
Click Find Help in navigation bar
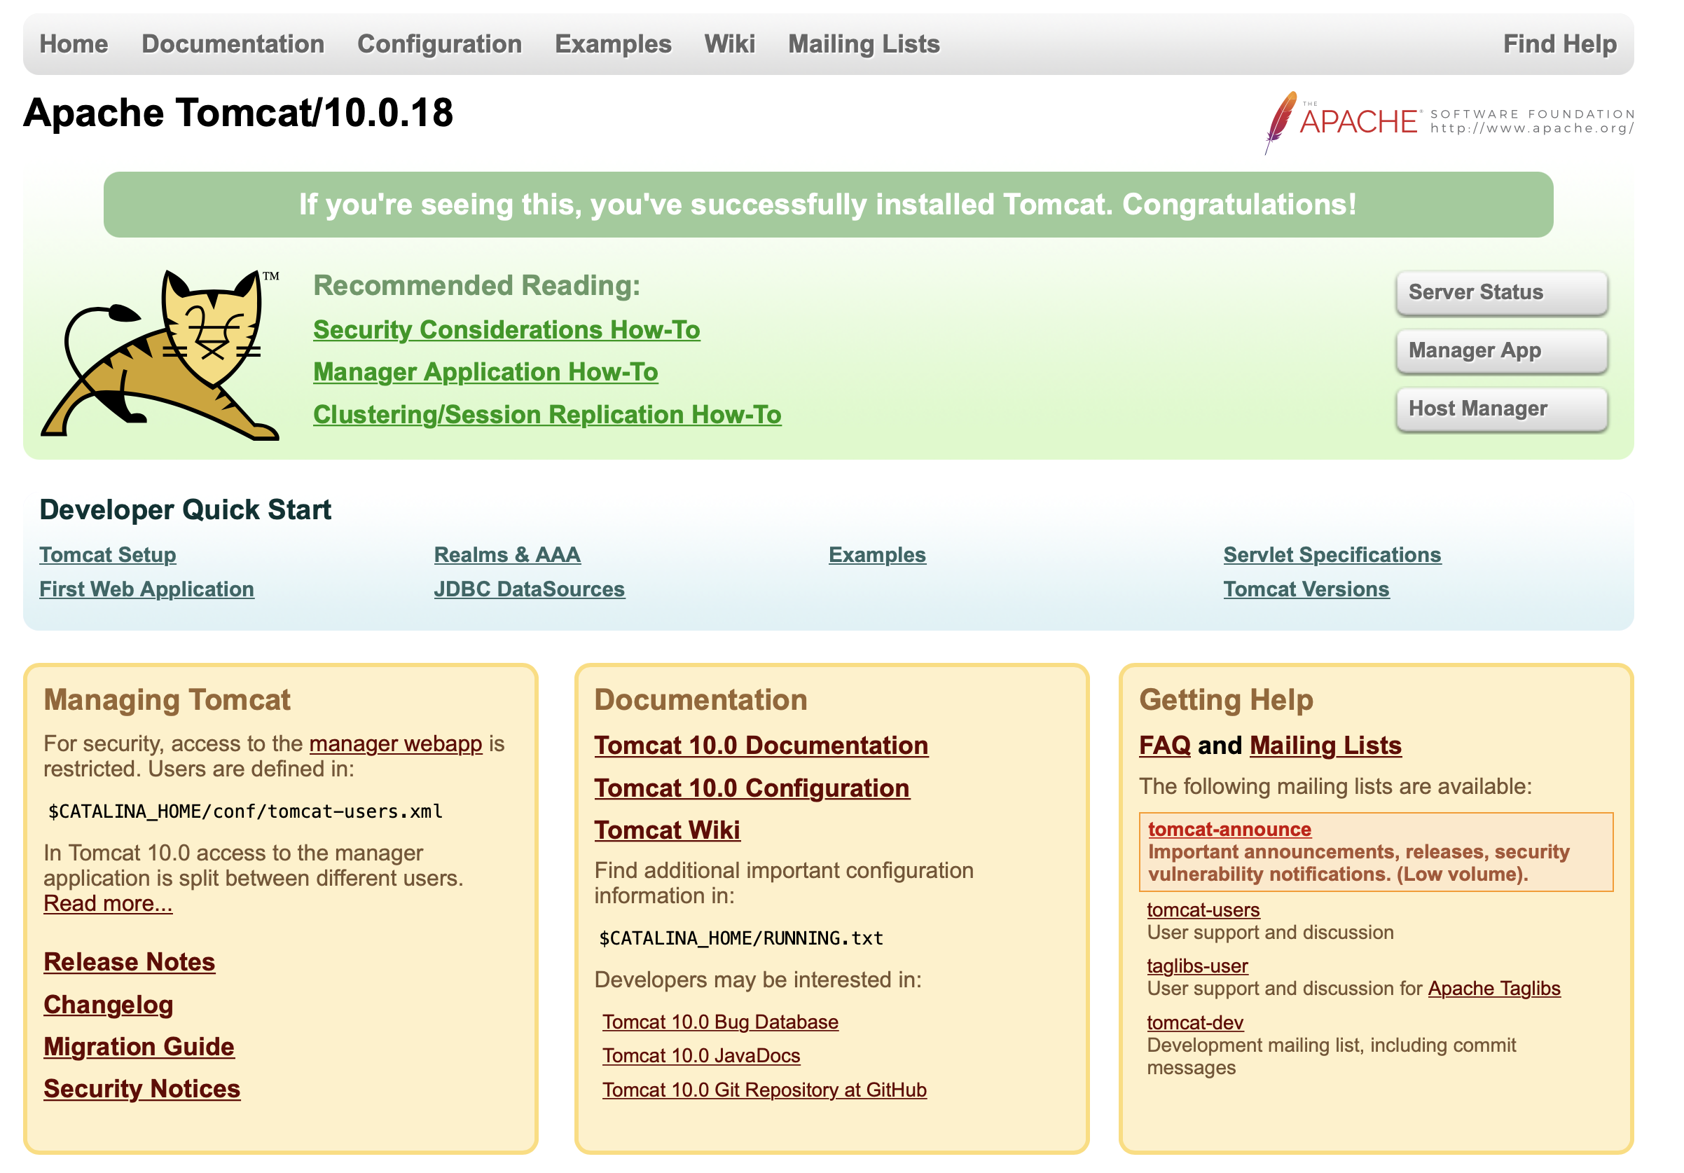click(x=1559, y=44)
